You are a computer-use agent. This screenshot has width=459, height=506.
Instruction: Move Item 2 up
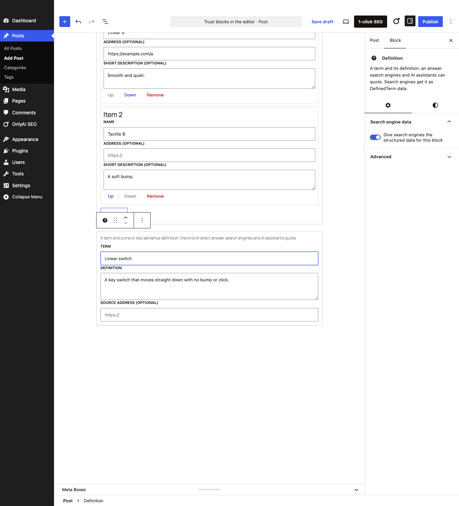tap(111, 196)
